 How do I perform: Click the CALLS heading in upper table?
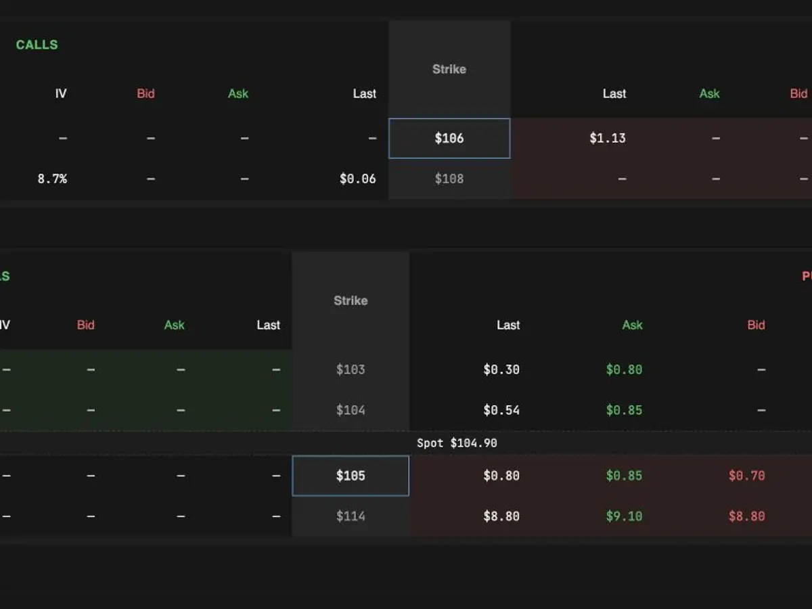coord(37,45)
